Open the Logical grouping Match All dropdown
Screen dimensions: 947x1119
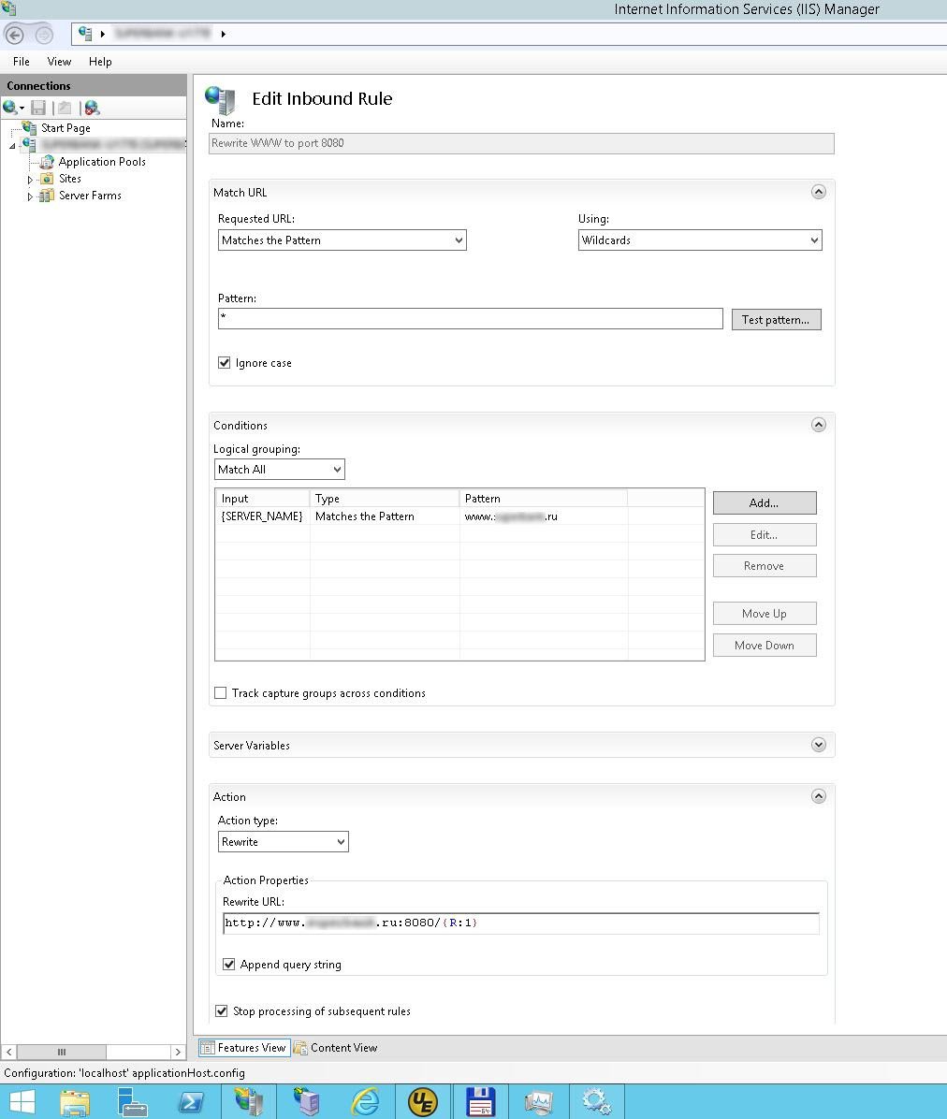pyautogui.click(x=279, y=469)
